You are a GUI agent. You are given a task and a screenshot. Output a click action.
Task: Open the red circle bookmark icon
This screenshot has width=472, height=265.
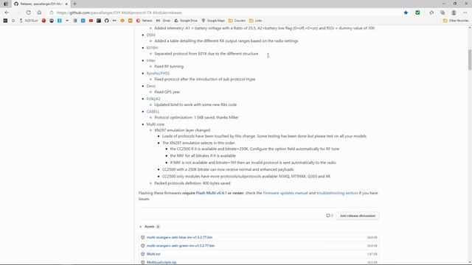click(44, 21)
